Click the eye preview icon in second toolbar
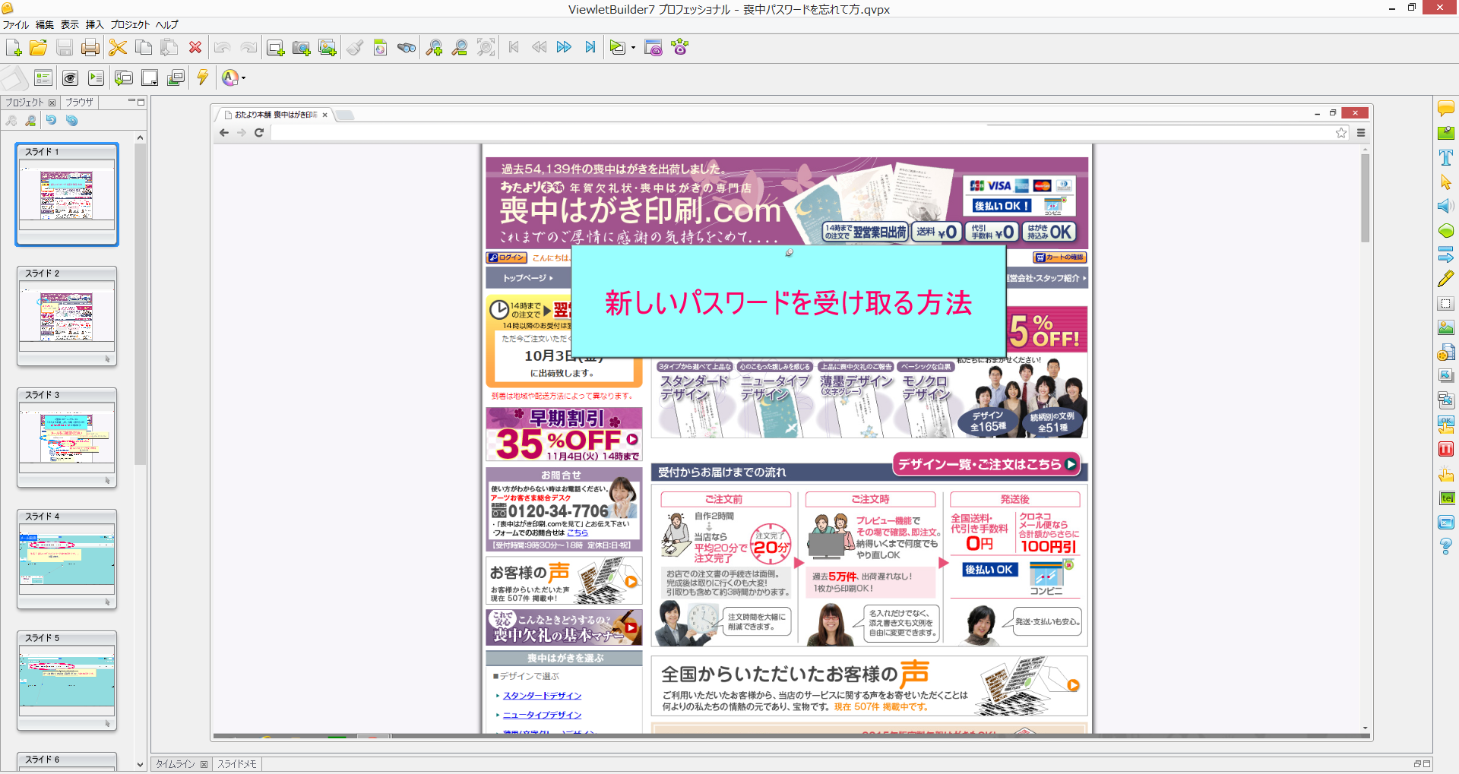The width and height of the screenshot is (1459, 774). point(71,77)
